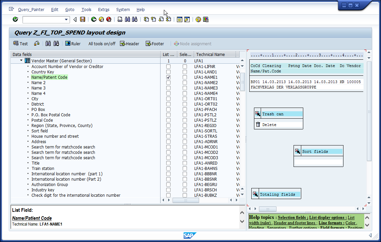The image size is (381, 242).
Task: Click the search binoculars icon in application toolbar
Action: (48, 44)
